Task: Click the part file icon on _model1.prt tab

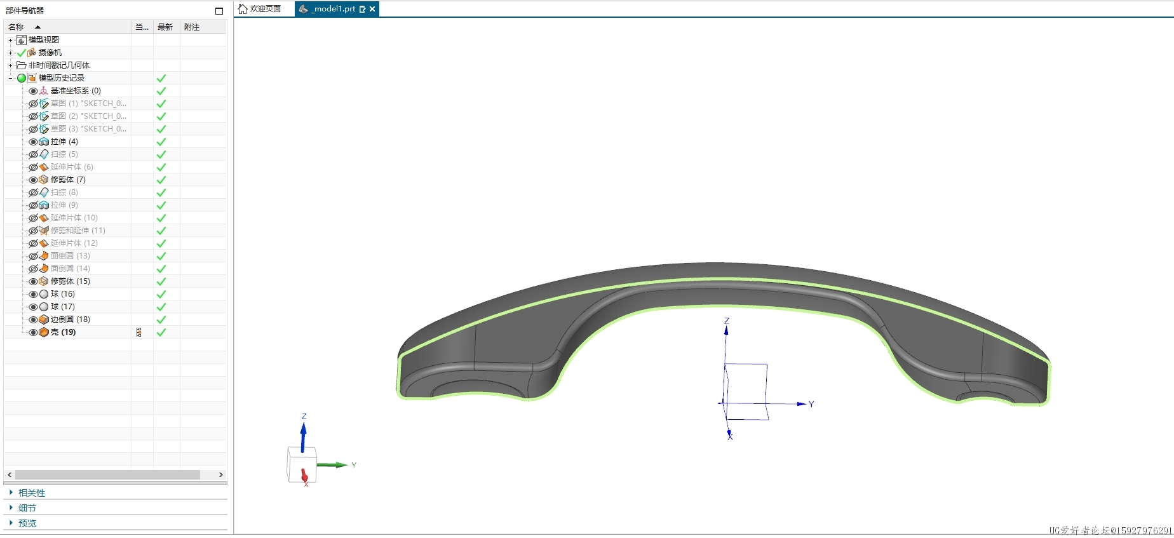Action: [304, 9]
